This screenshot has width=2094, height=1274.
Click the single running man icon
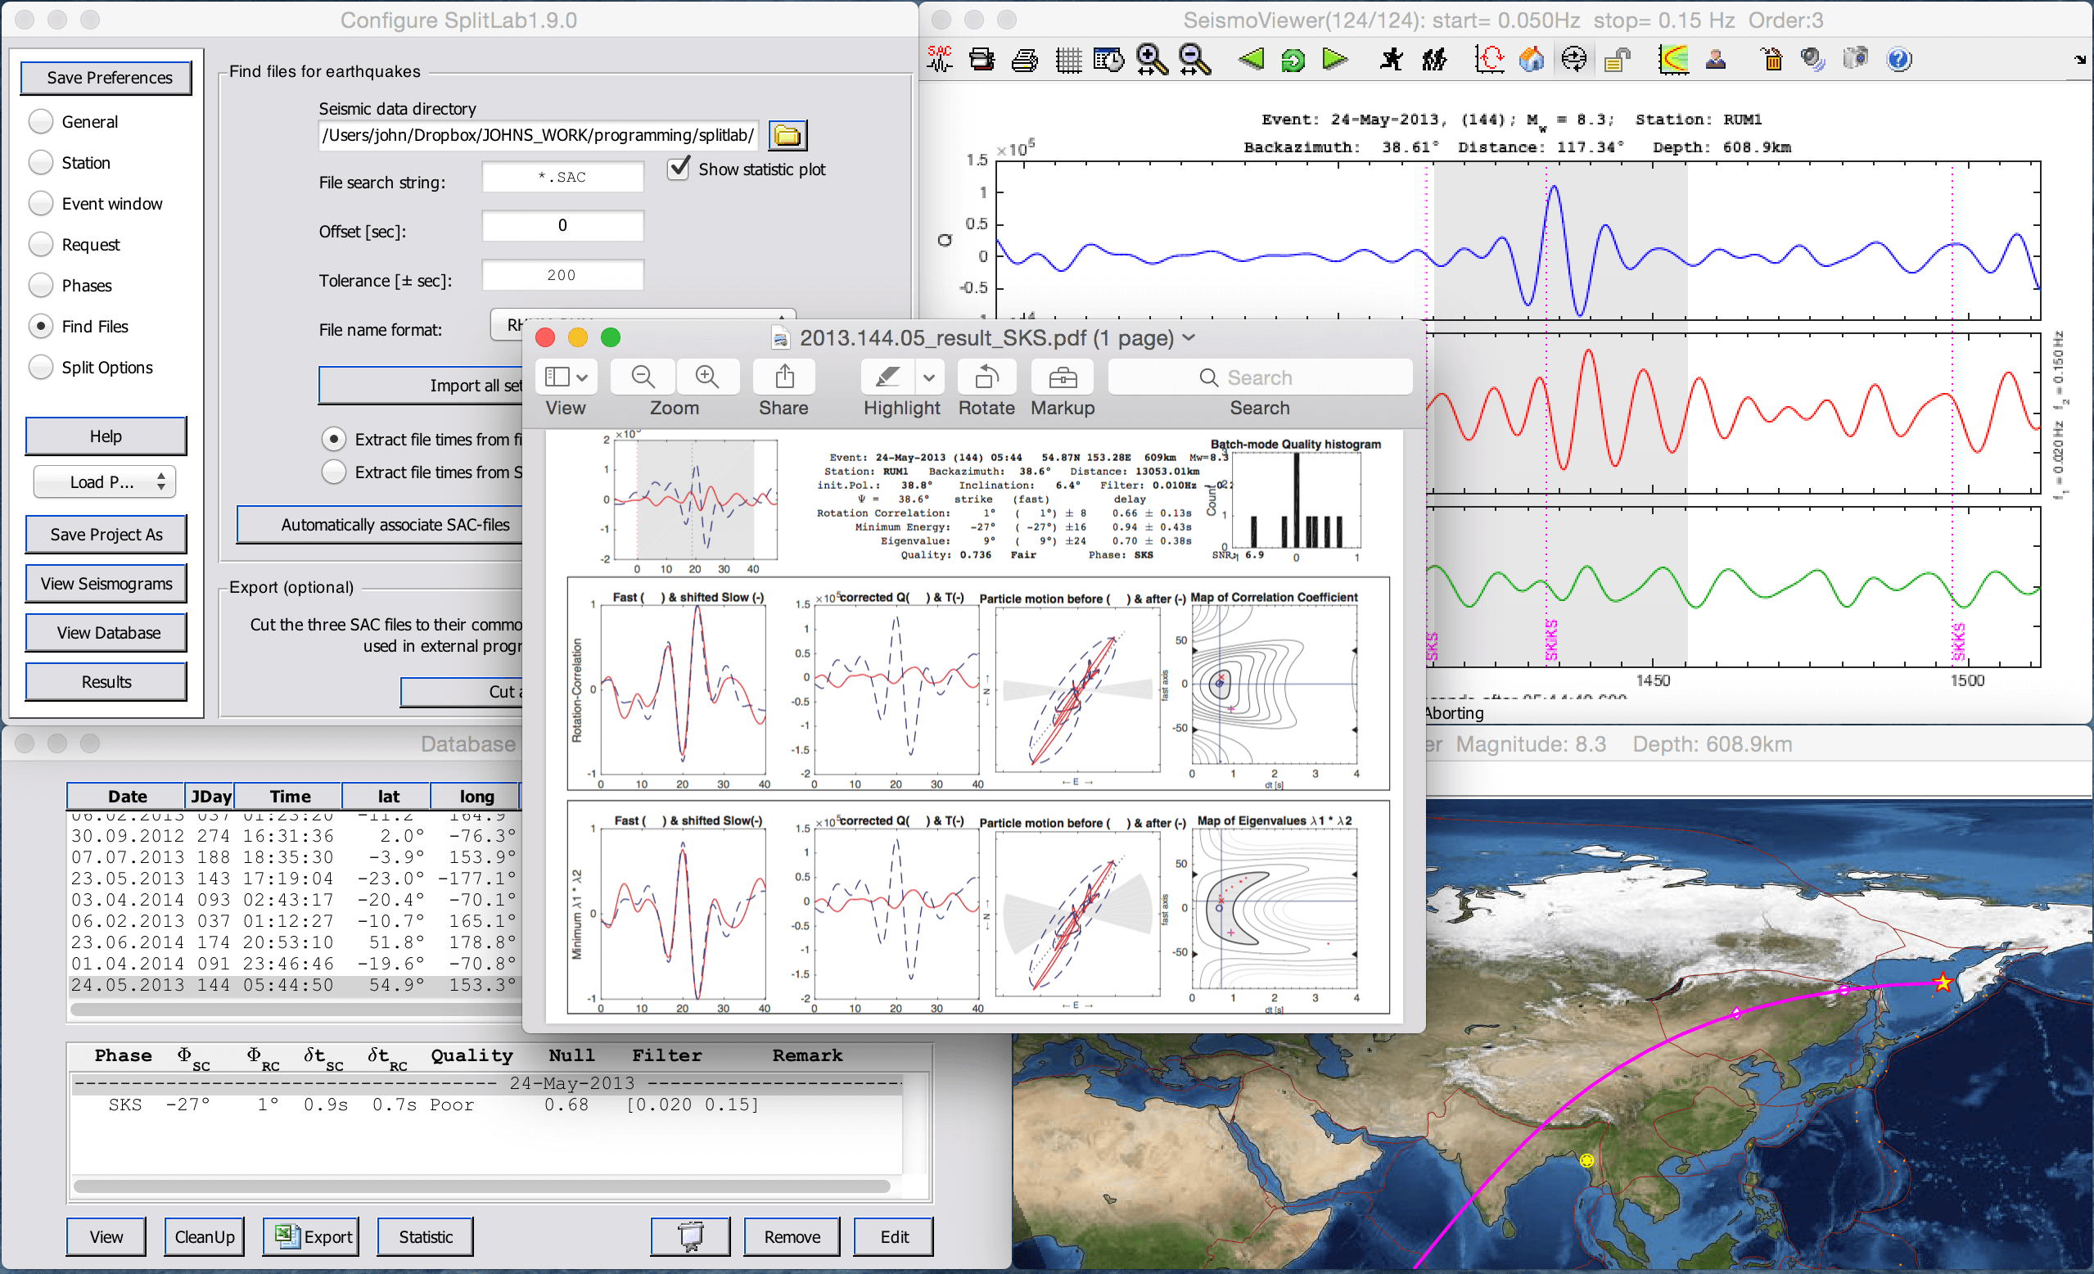(x=1391, y=60)
